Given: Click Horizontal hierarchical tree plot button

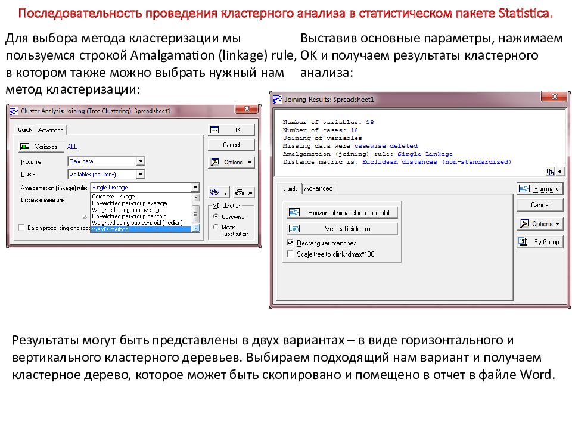Looking at the screenshot, I should click(342, 212).
